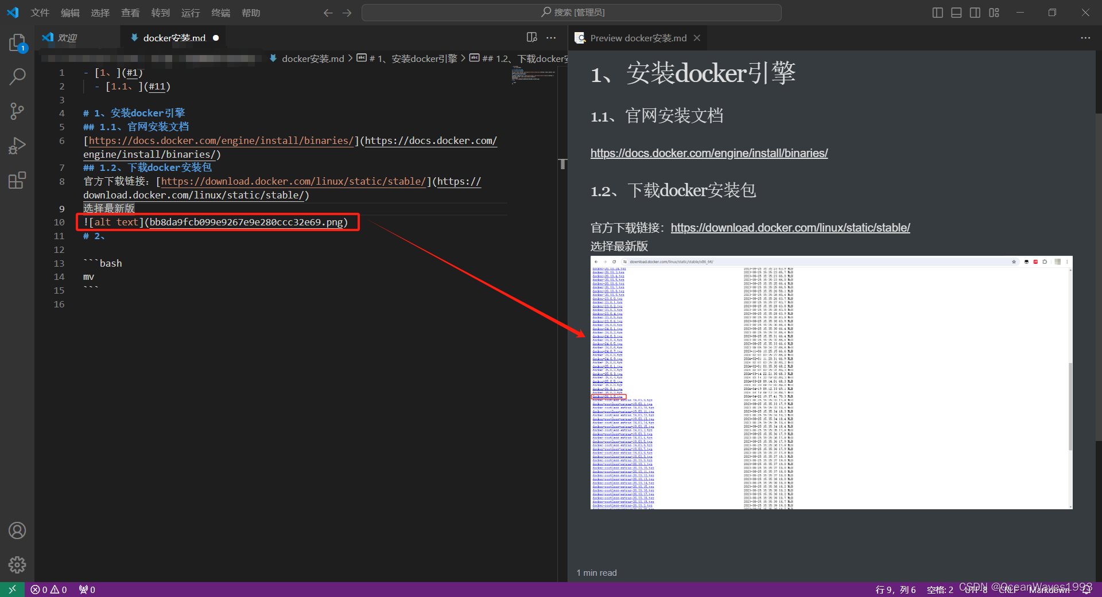Image resolution: width=1102 pixels, height=597 pixels.
Task: Toggle the bottom panel layout icon
Action: (x=956, y=13)
